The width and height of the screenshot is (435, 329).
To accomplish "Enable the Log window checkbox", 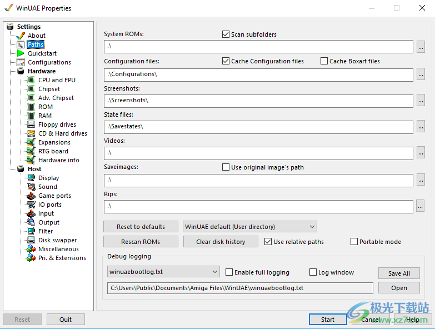I will pyautogui.click(x=313, y=272).
